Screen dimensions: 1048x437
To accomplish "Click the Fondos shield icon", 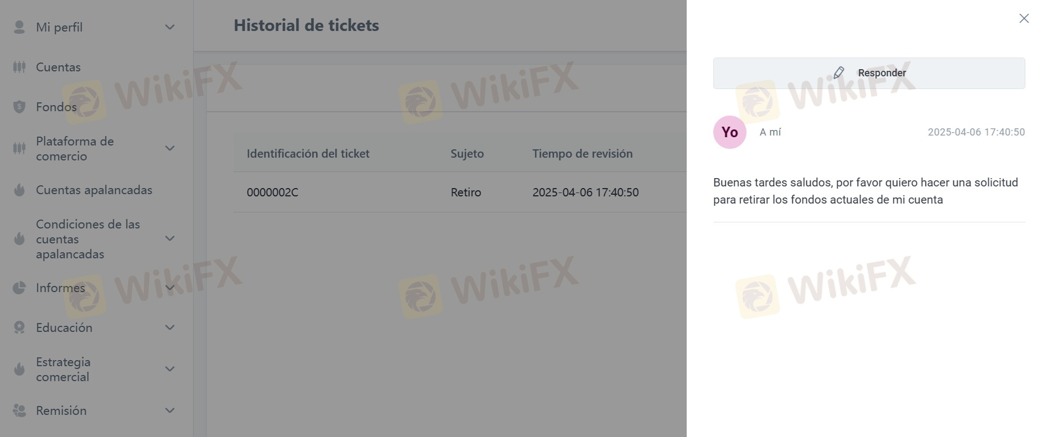I will coord(19,107).
